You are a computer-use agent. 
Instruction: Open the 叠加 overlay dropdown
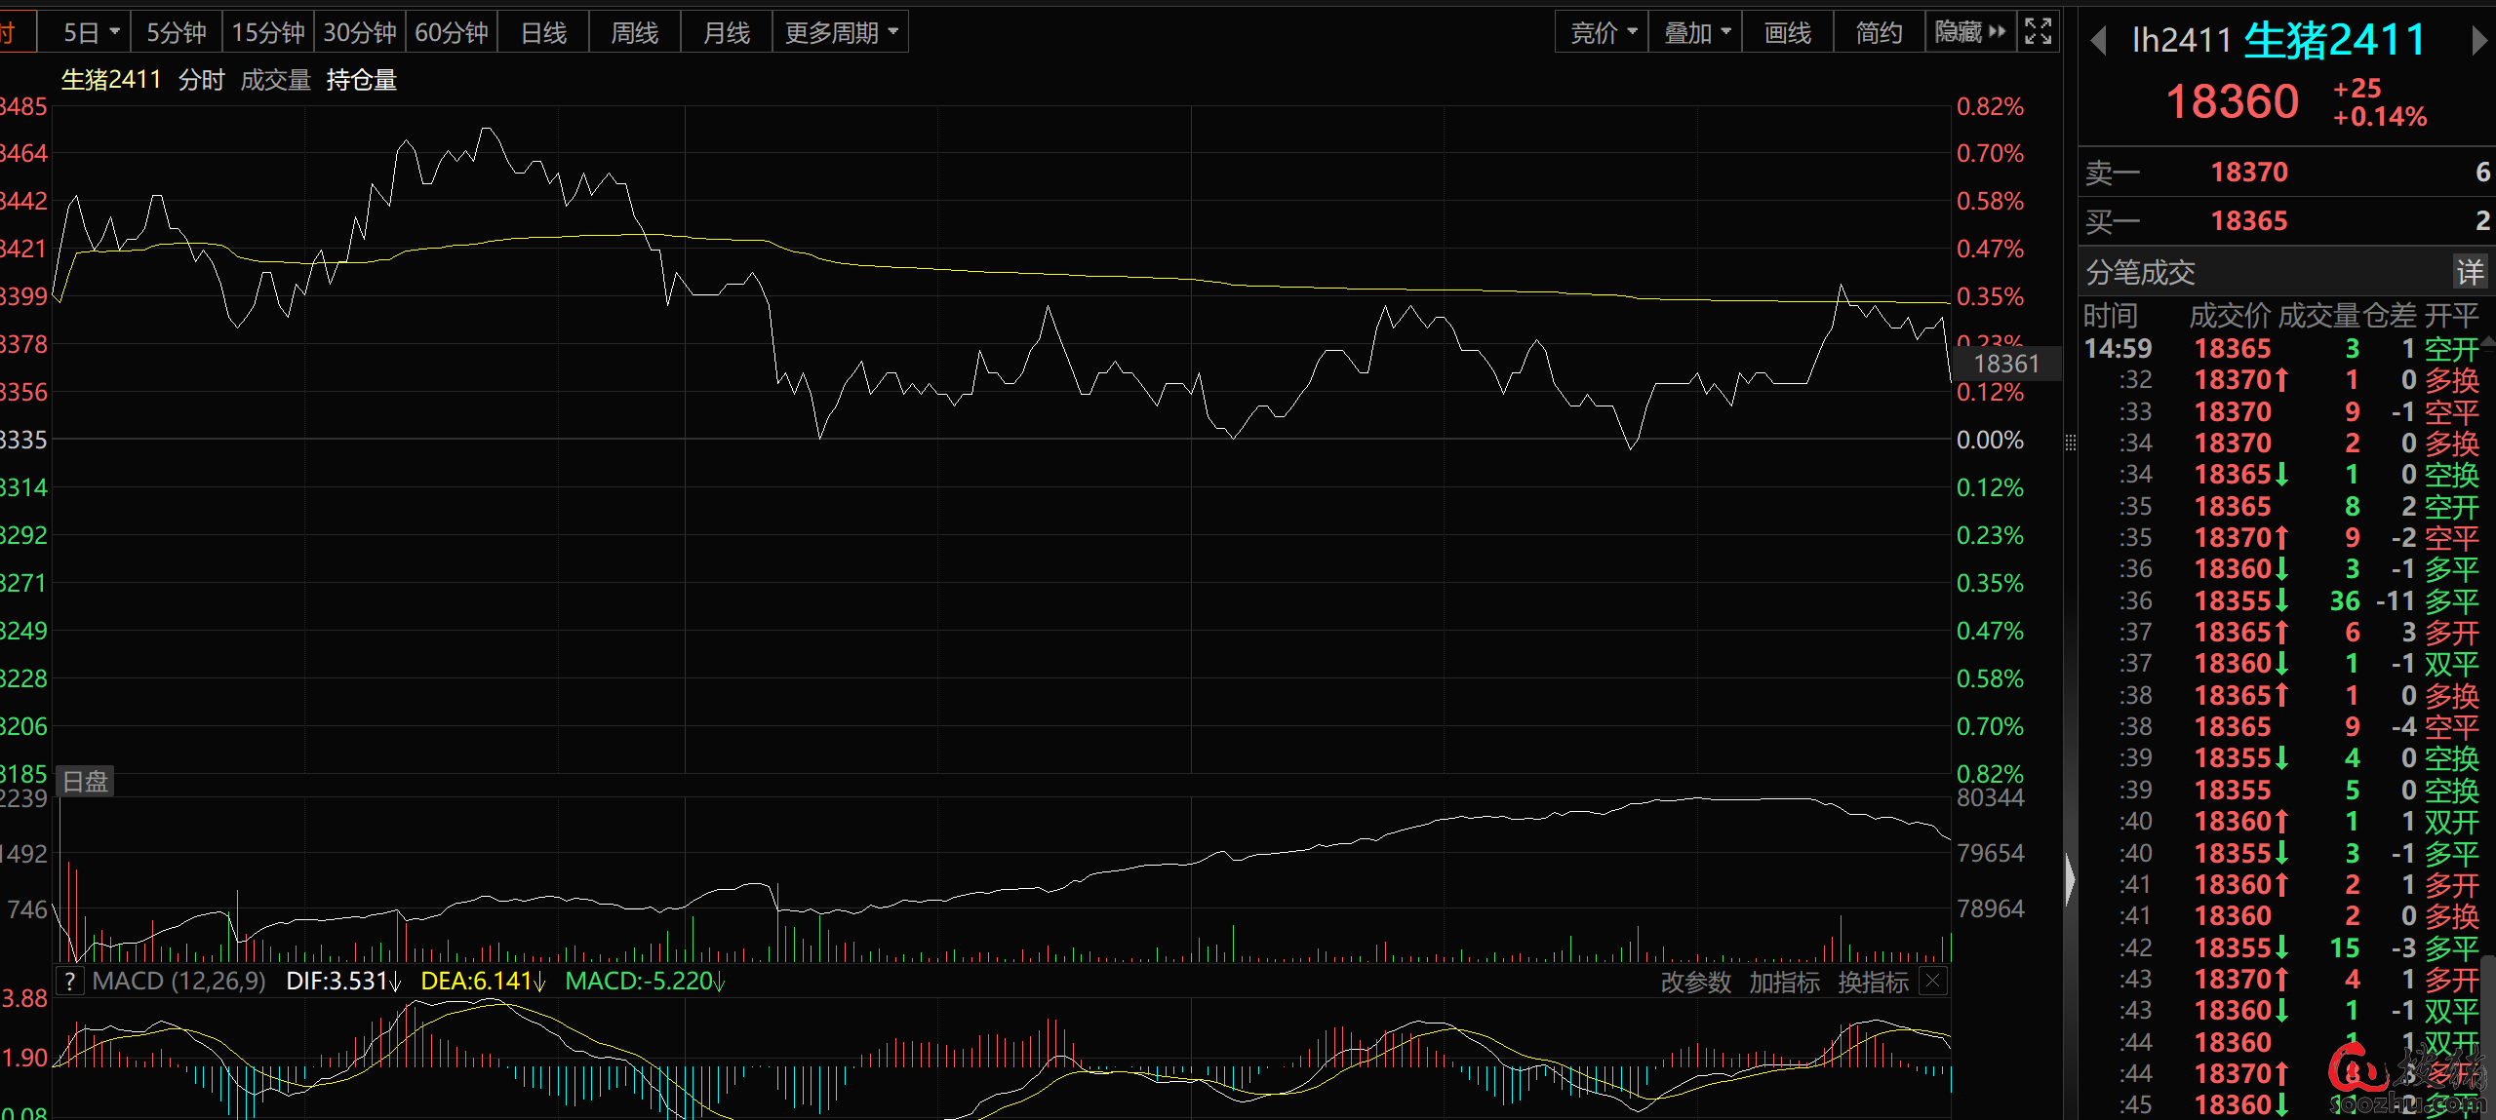pos(1696,33)
